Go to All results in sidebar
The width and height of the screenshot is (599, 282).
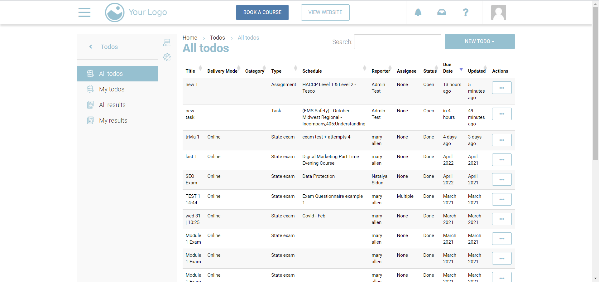point(112,105)
